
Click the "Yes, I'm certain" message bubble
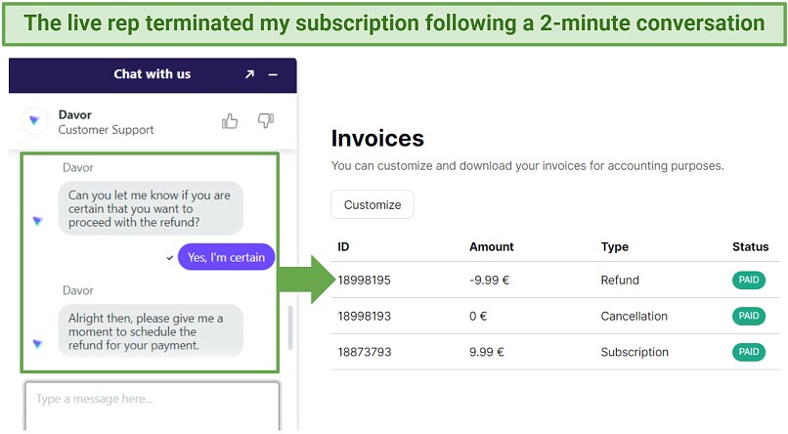pos(226,257)
